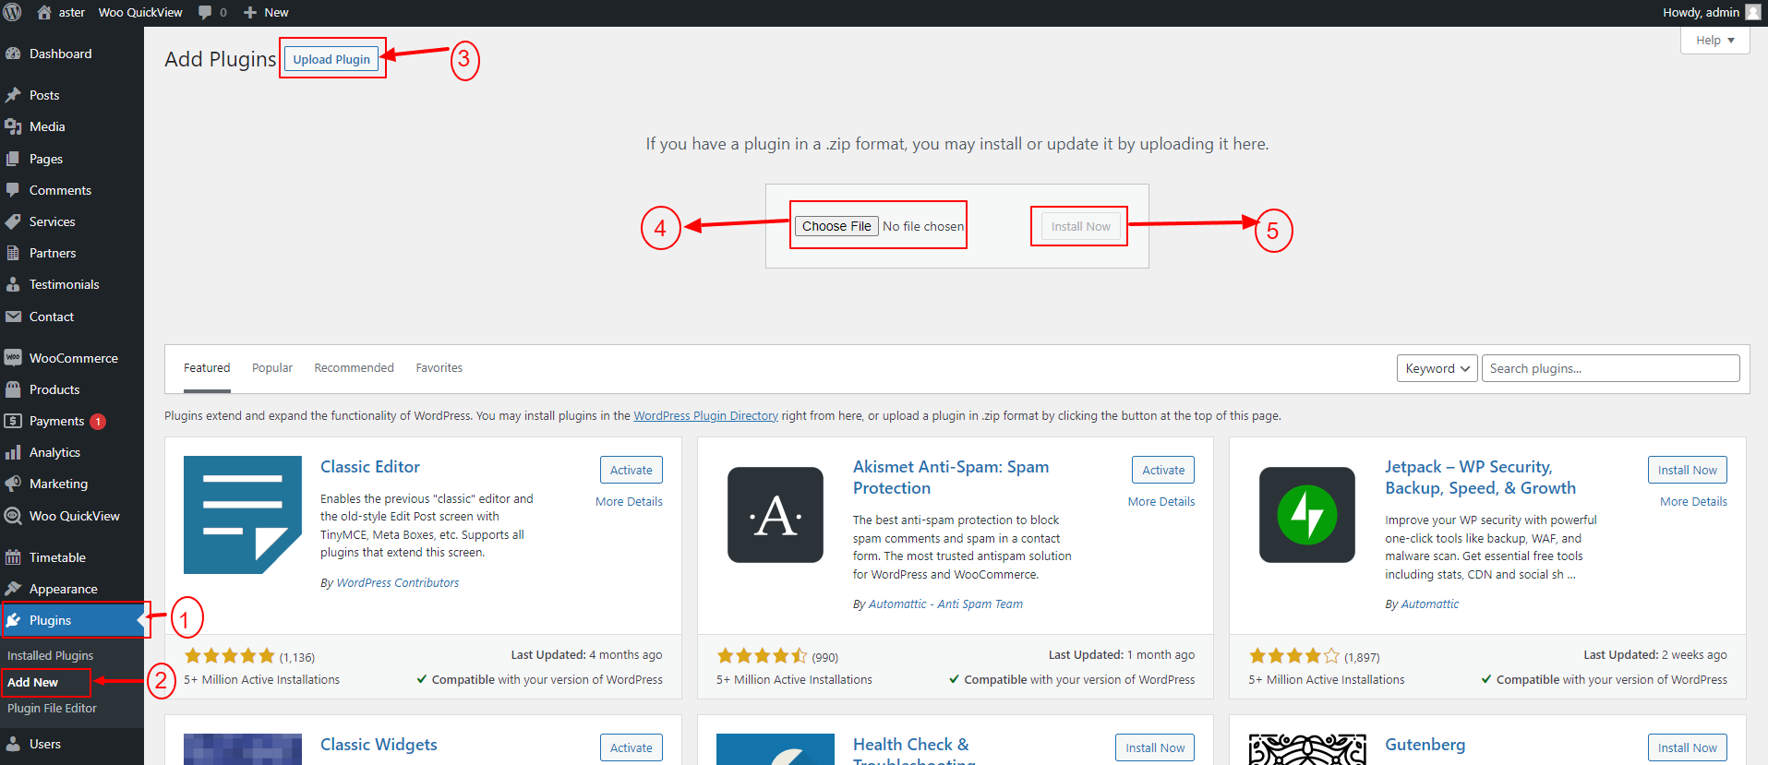Open Installed Plugins submenu
This screenshot has width=1768, height=765.
pos(51,655)
